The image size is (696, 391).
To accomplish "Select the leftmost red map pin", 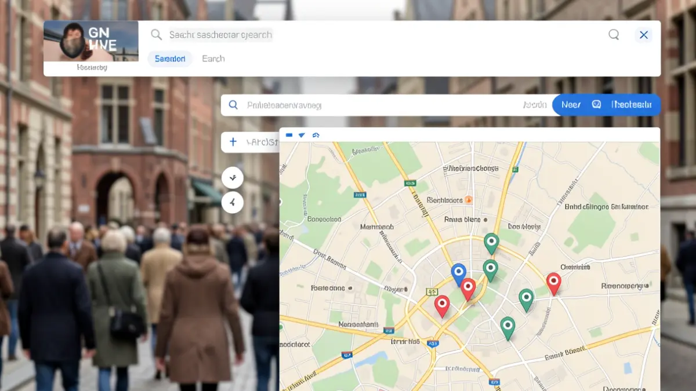I will point(442,306).
